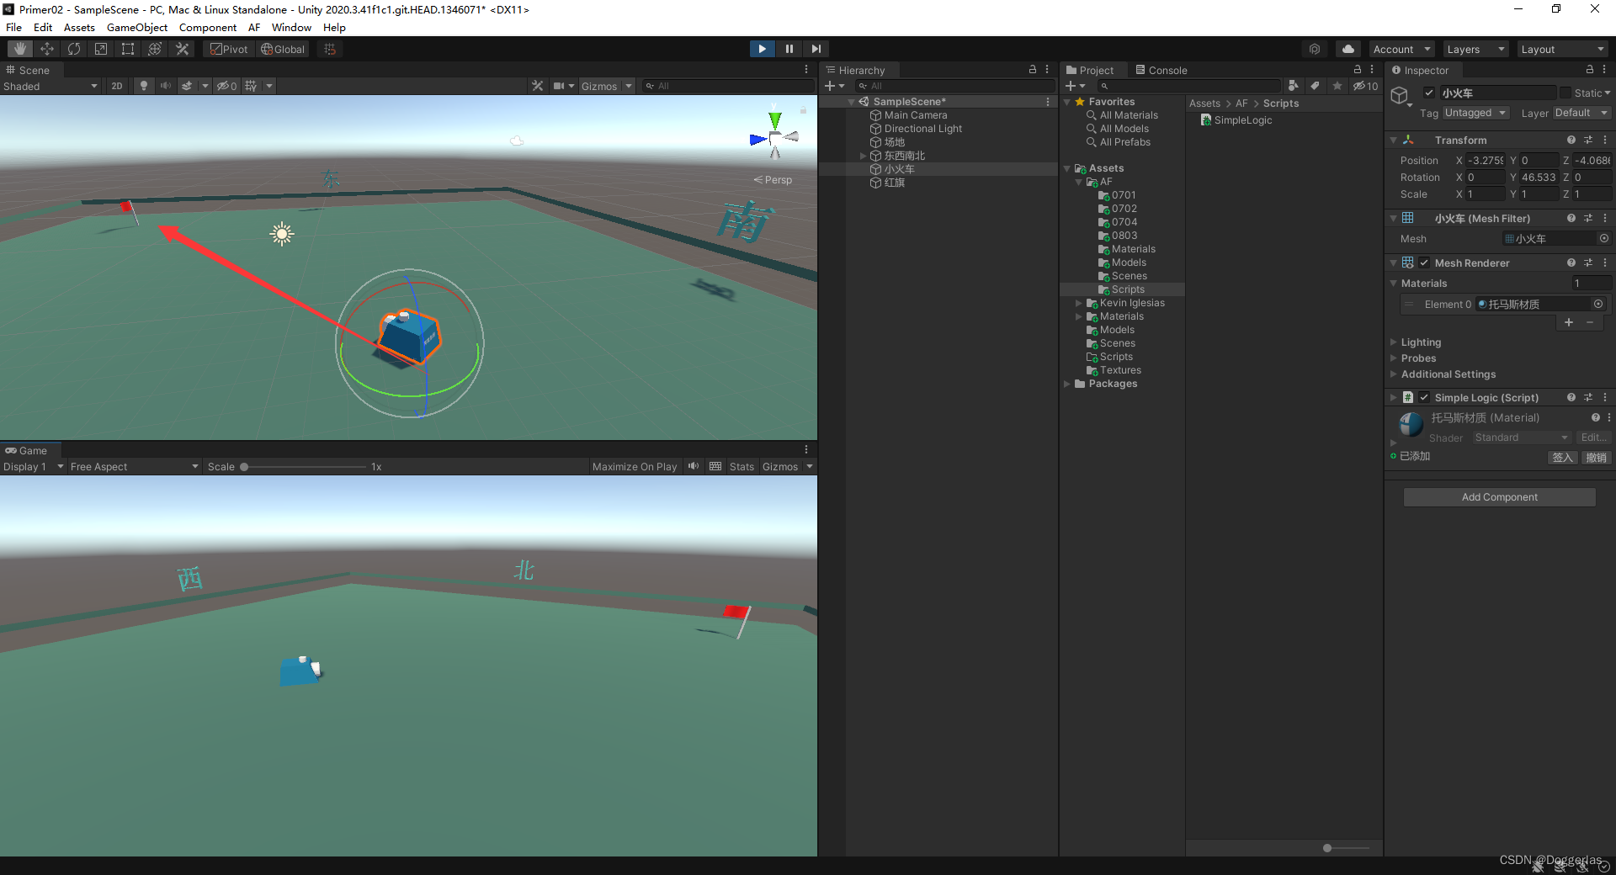The width and height of the screenshot is (1616, 875).
Task: Open Shaded draw mode dropdown
Action: pyautogui.click(x=50, y=86)
